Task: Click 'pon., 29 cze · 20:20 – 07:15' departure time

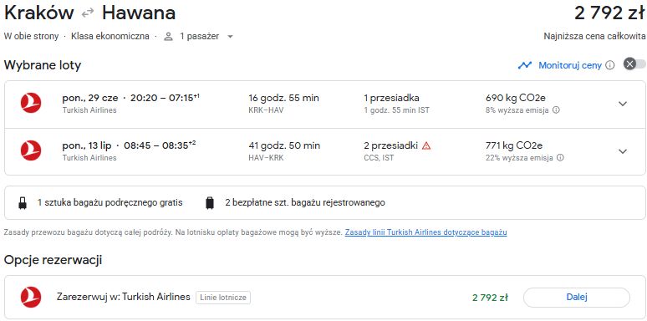Action: 130,98
